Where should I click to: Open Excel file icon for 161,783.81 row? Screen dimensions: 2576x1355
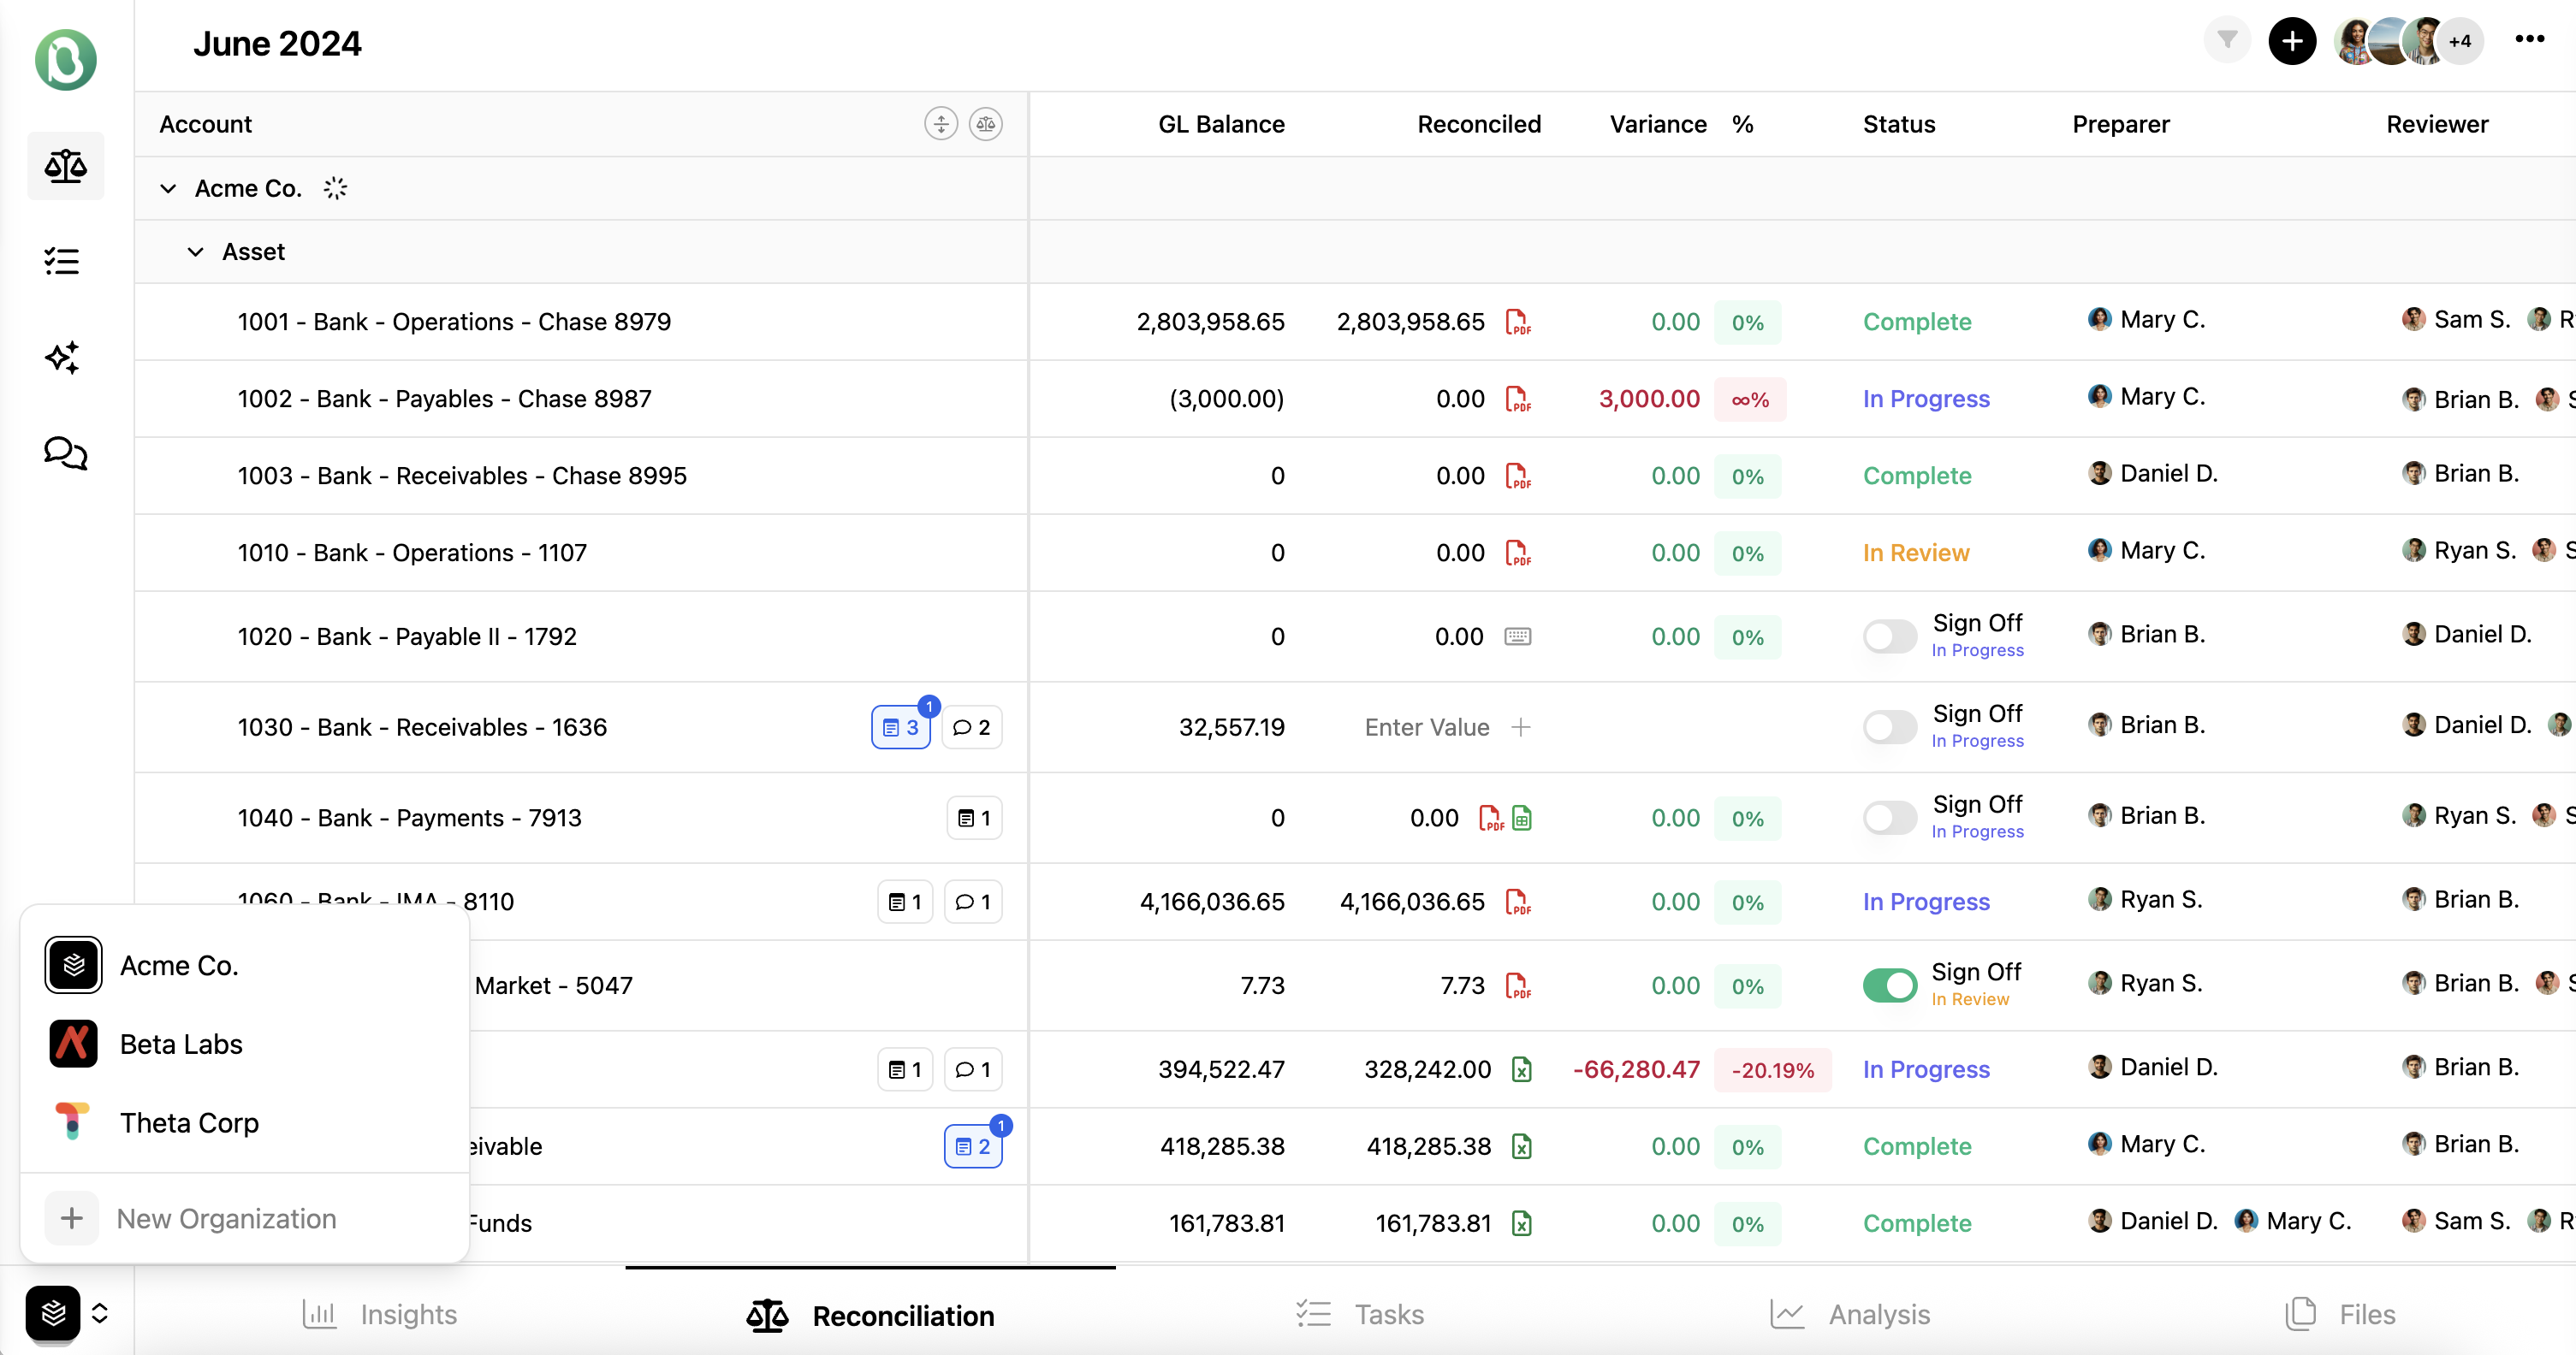click(1521, 1223)
